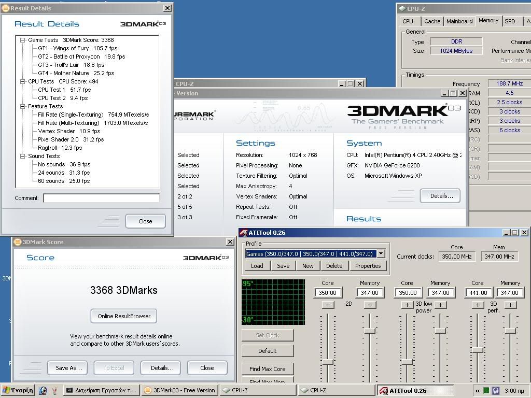This screenshot has width=531, height=398.
Task: Open System Details in 3DMark03 window
Action: pos(440,196)
